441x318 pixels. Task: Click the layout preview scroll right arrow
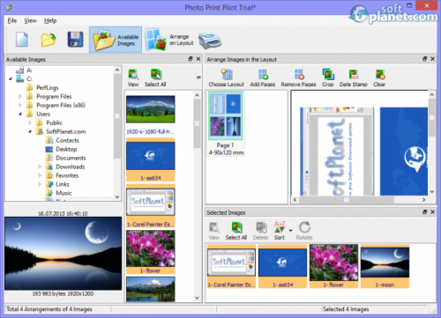coord(423,200)
